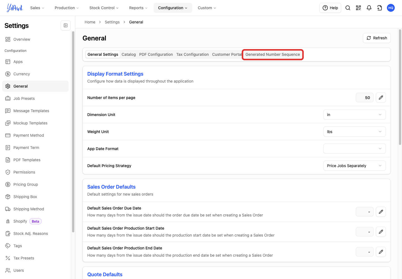This screenshot has height=279, width=402.
Task: Switch to the PDF Configuration tab
Action: coord(156,54)
